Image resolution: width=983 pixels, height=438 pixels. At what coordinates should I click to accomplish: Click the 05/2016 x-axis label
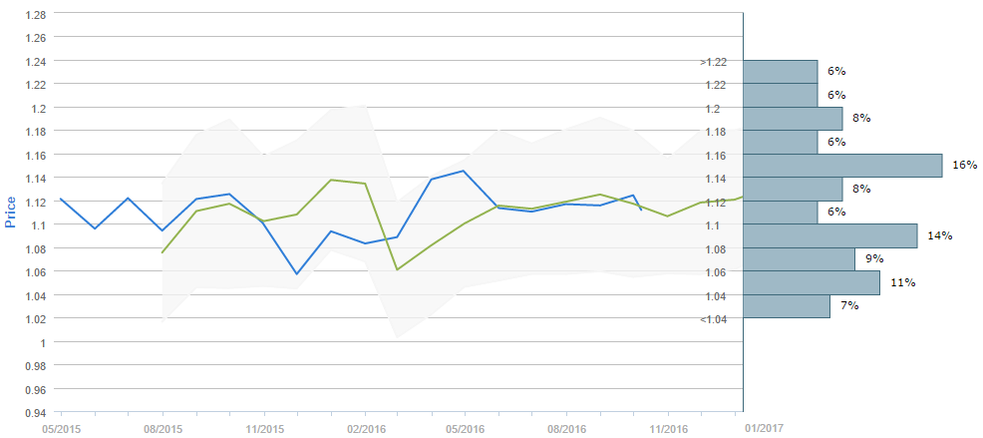point(466,428)
